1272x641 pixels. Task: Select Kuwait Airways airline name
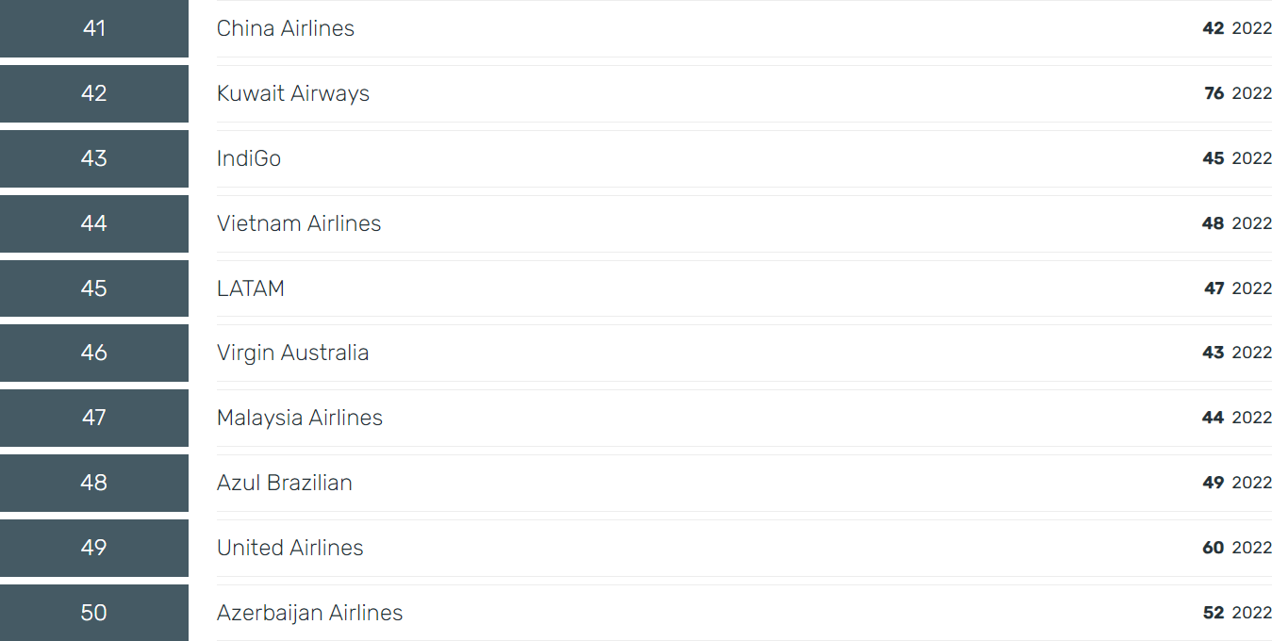point(293,93)
